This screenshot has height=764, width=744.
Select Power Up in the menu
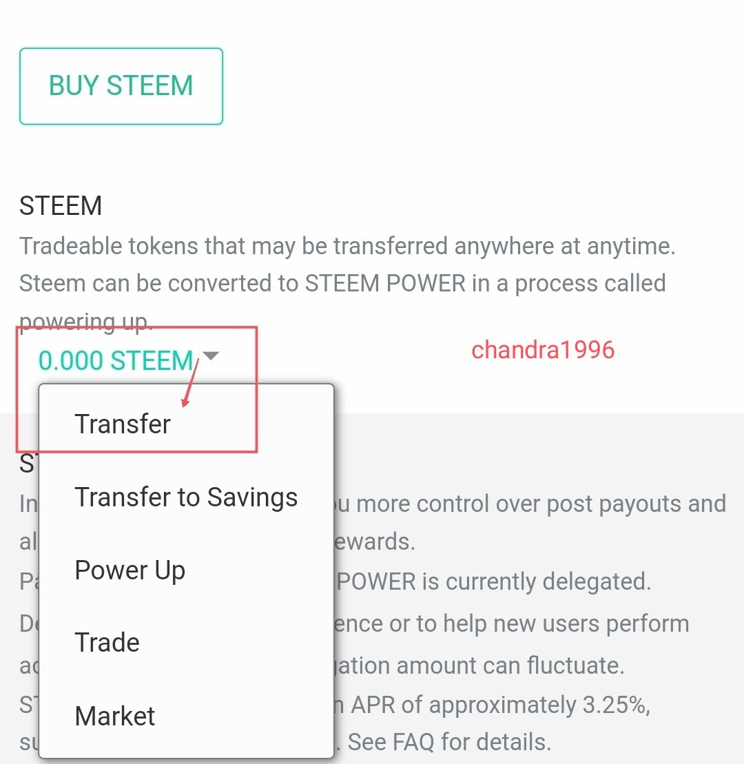click(x=130, y=570)
